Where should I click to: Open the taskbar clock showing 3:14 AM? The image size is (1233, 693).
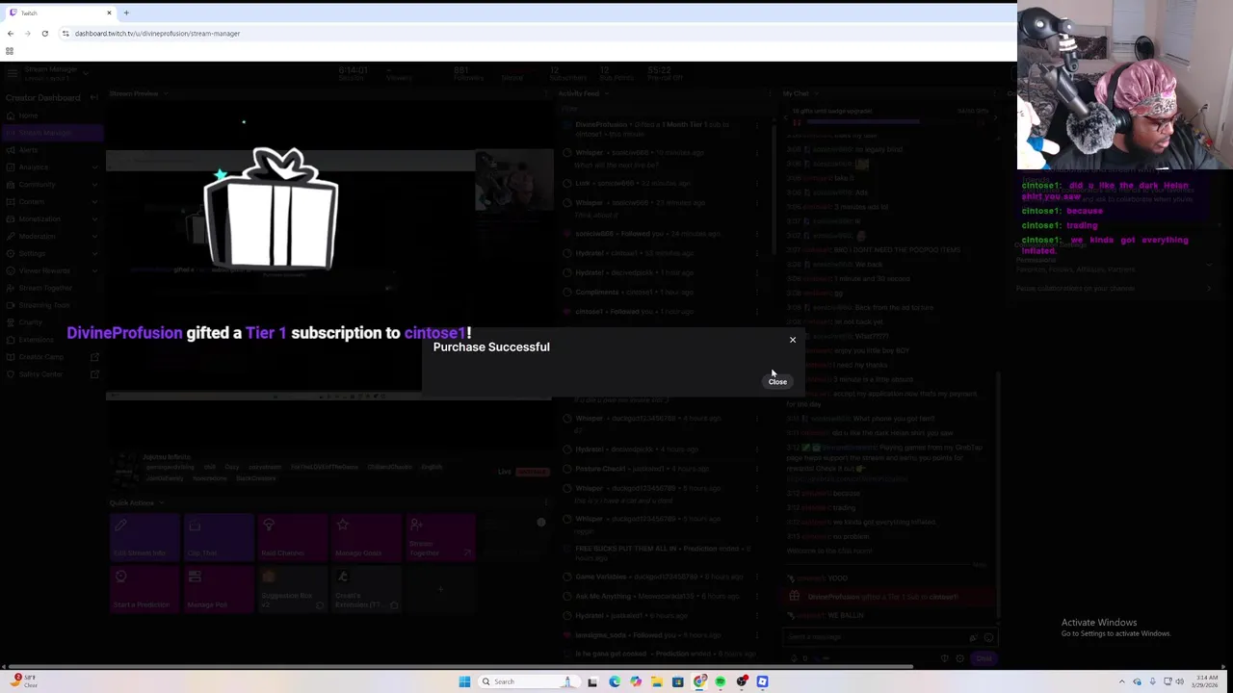[x=1203, y=681]
